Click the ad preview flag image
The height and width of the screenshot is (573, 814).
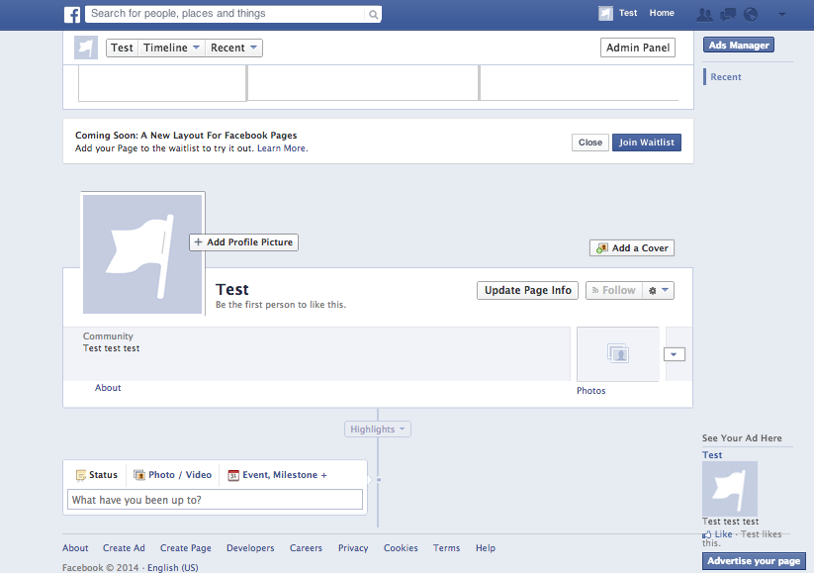click(x=729, y=488)
